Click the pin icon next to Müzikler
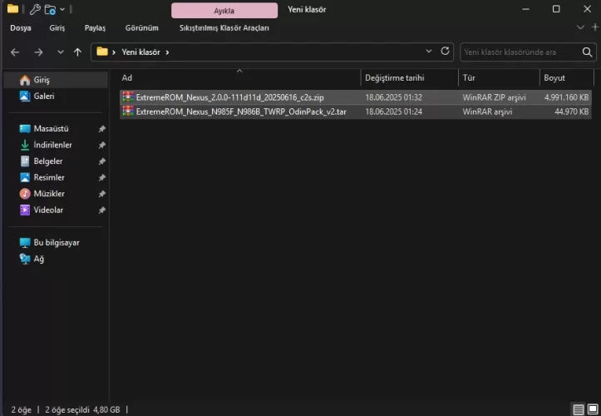Image resolution: width=601 pixels, height=416 pixels. pyautogui.click(x=102, y=194)
